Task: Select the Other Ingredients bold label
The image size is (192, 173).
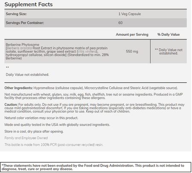Action: click(19, 88)
